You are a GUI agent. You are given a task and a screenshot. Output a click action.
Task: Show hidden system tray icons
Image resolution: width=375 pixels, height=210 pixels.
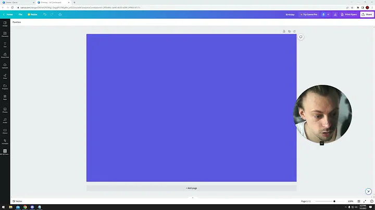[x=346, y=207]
